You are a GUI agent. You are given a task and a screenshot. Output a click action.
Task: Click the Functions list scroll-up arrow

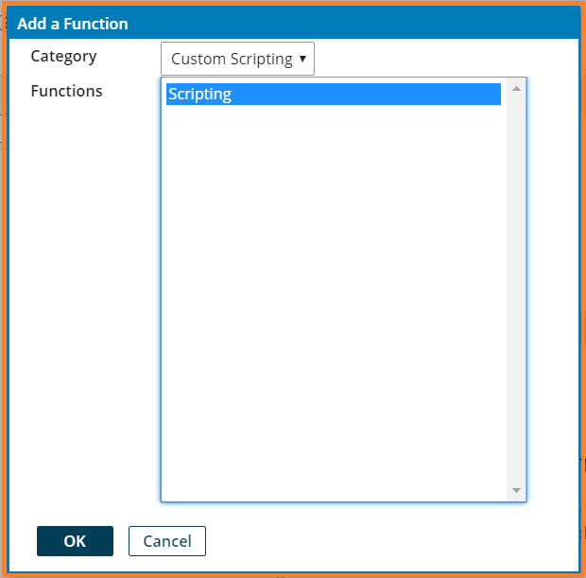point(516,89)
